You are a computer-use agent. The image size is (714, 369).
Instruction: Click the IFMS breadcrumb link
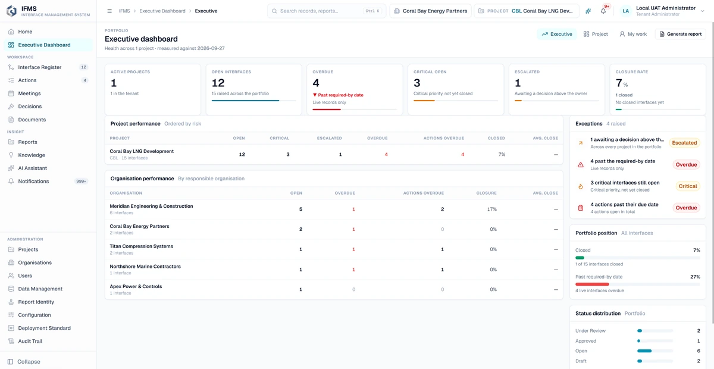(x=124, y=11)
